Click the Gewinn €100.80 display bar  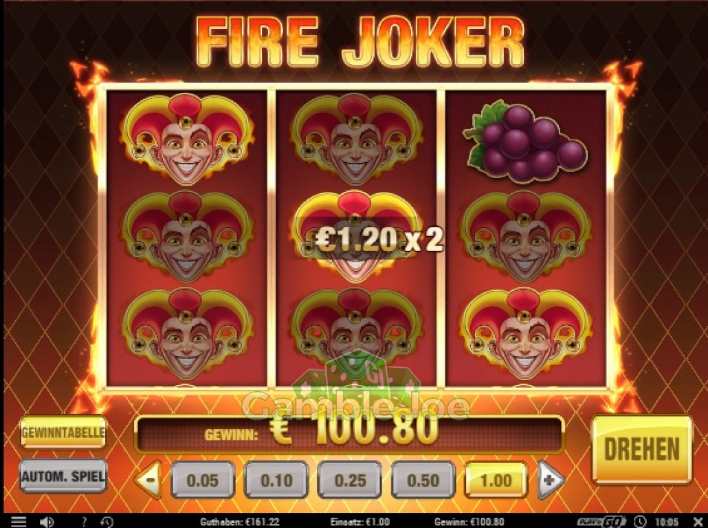349,434
